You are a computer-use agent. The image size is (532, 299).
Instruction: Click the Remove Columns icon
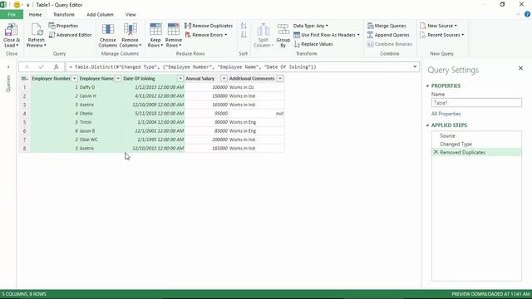(x=130, y=30)
